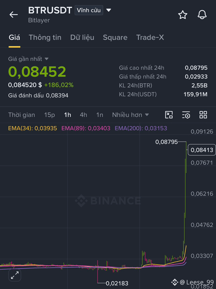The image size is (216, 289).
Task: Open the Dữ liệu tab
Action: pos(82,37)
